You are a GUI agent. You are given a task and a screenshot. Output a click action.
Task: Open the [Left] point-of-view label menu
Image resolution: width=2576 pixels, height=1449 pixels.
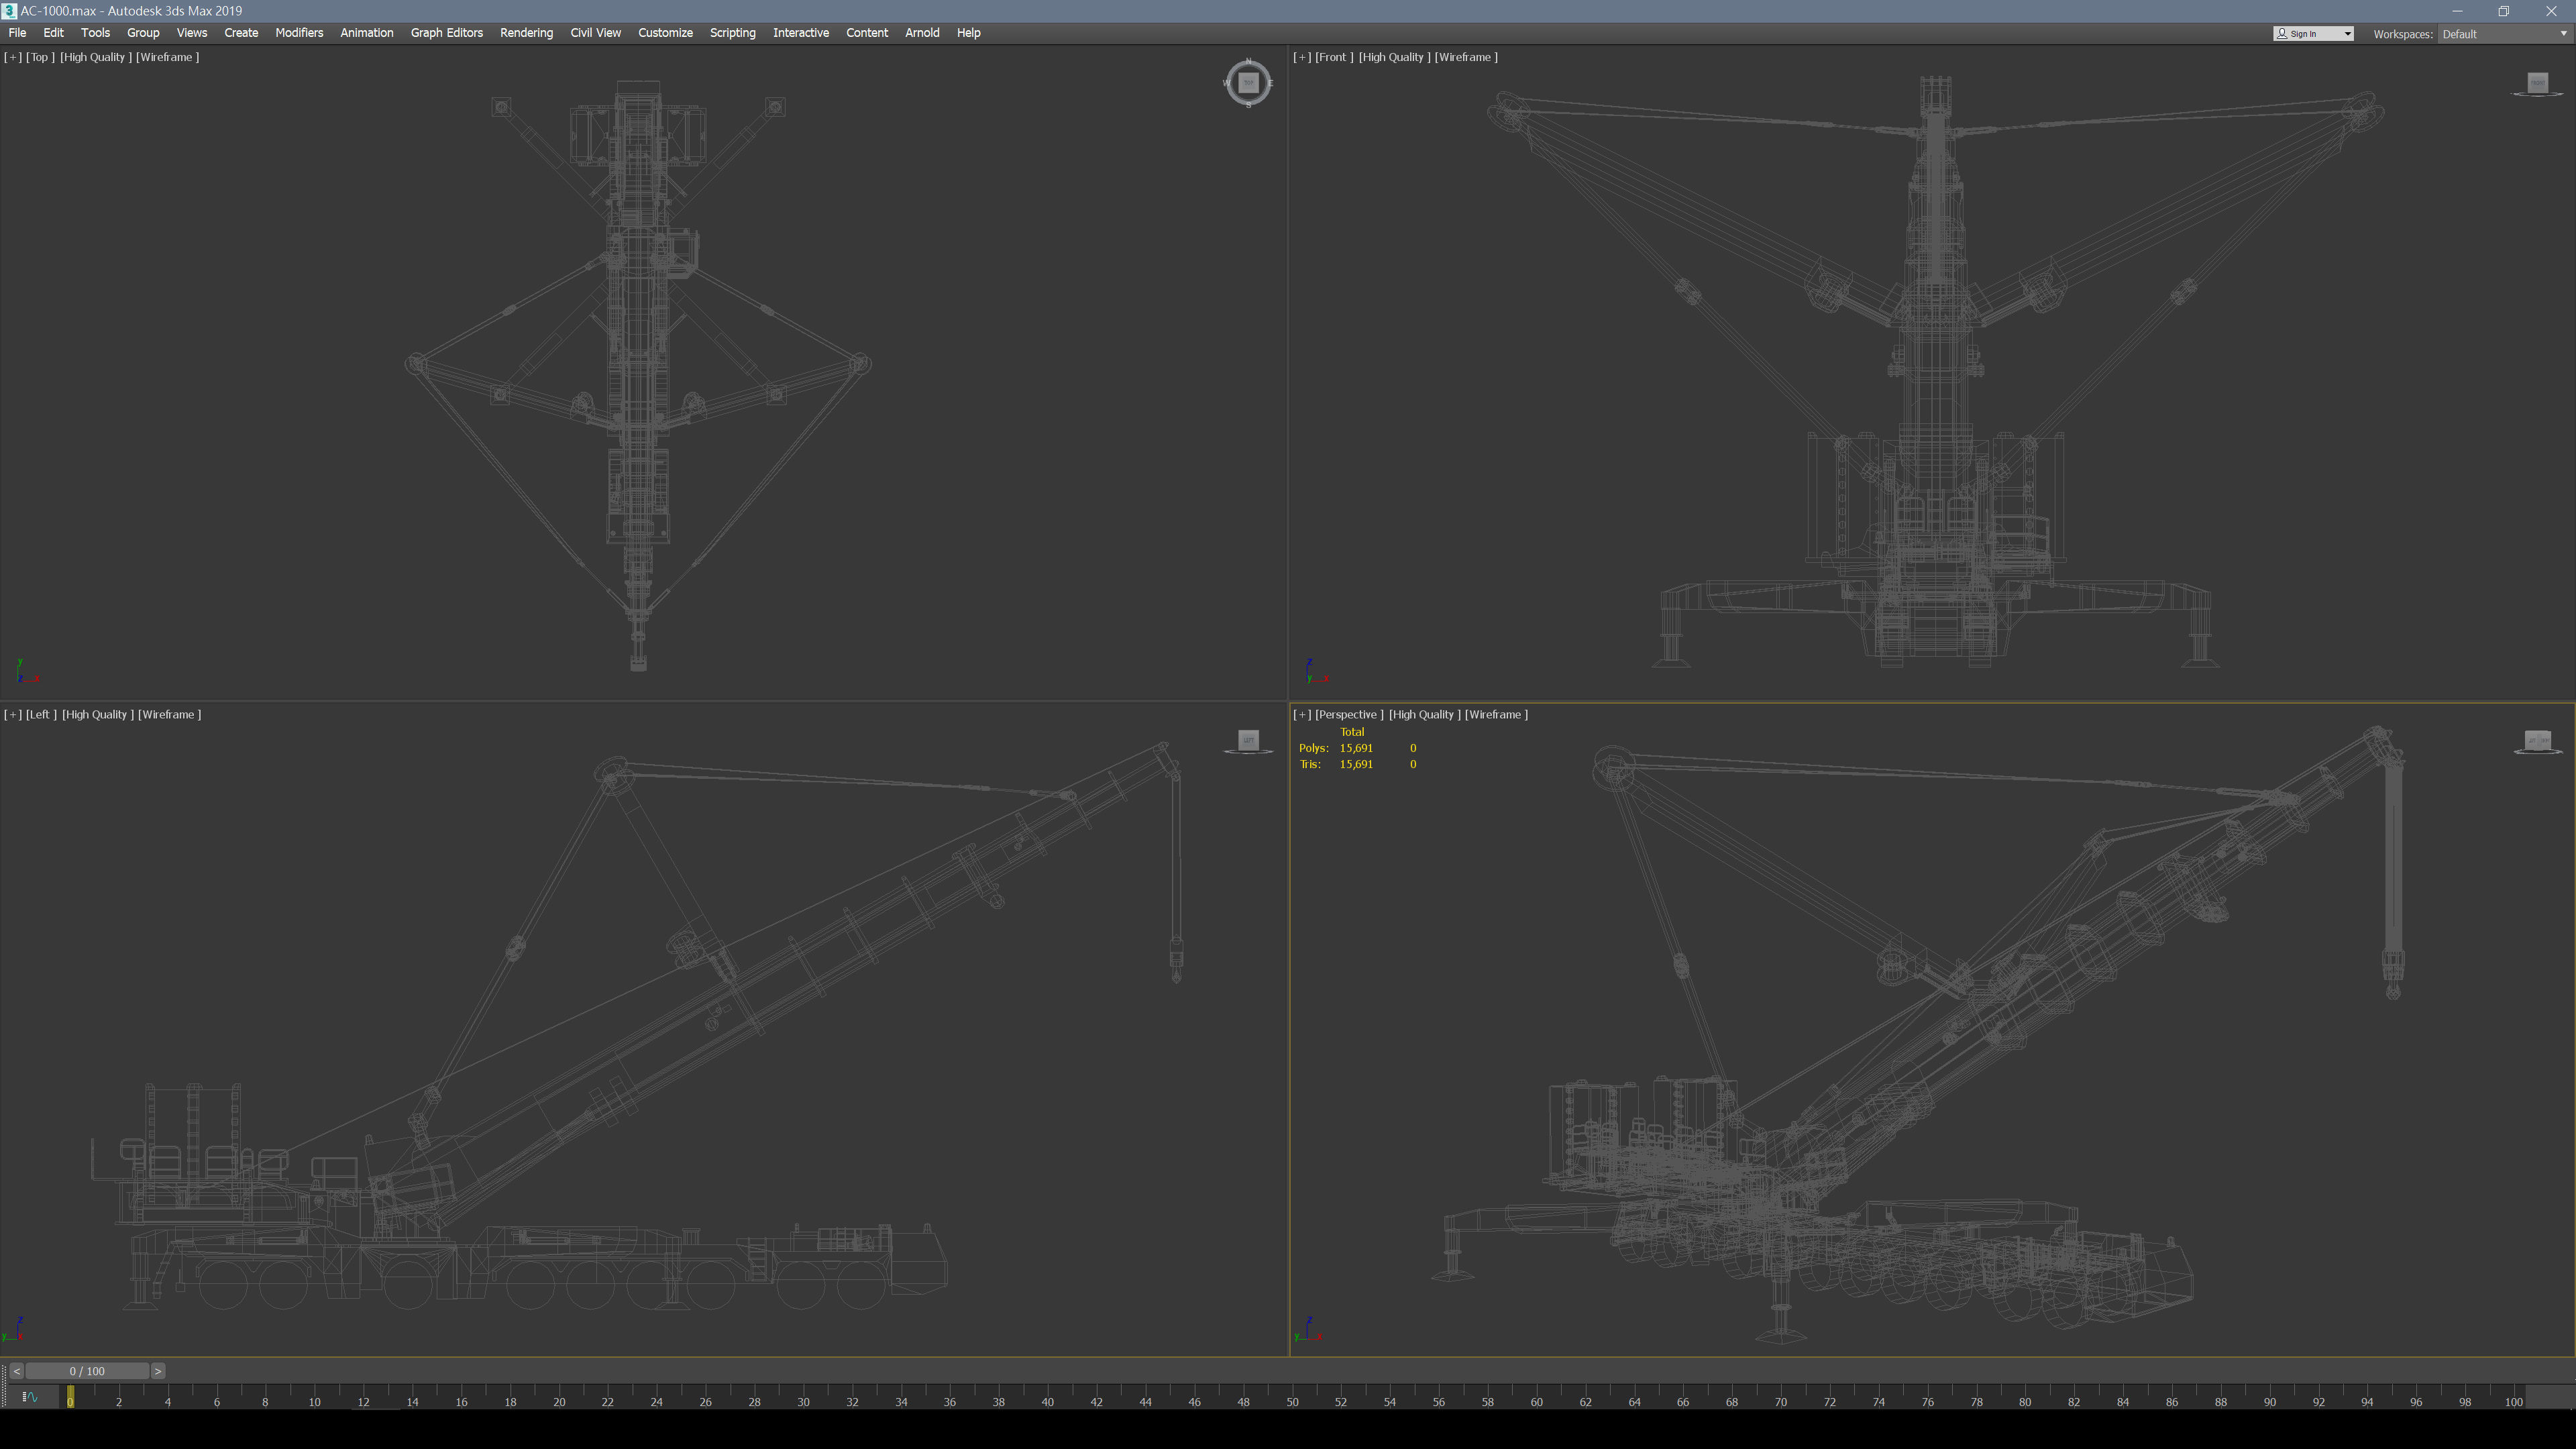tap(41, 714)
